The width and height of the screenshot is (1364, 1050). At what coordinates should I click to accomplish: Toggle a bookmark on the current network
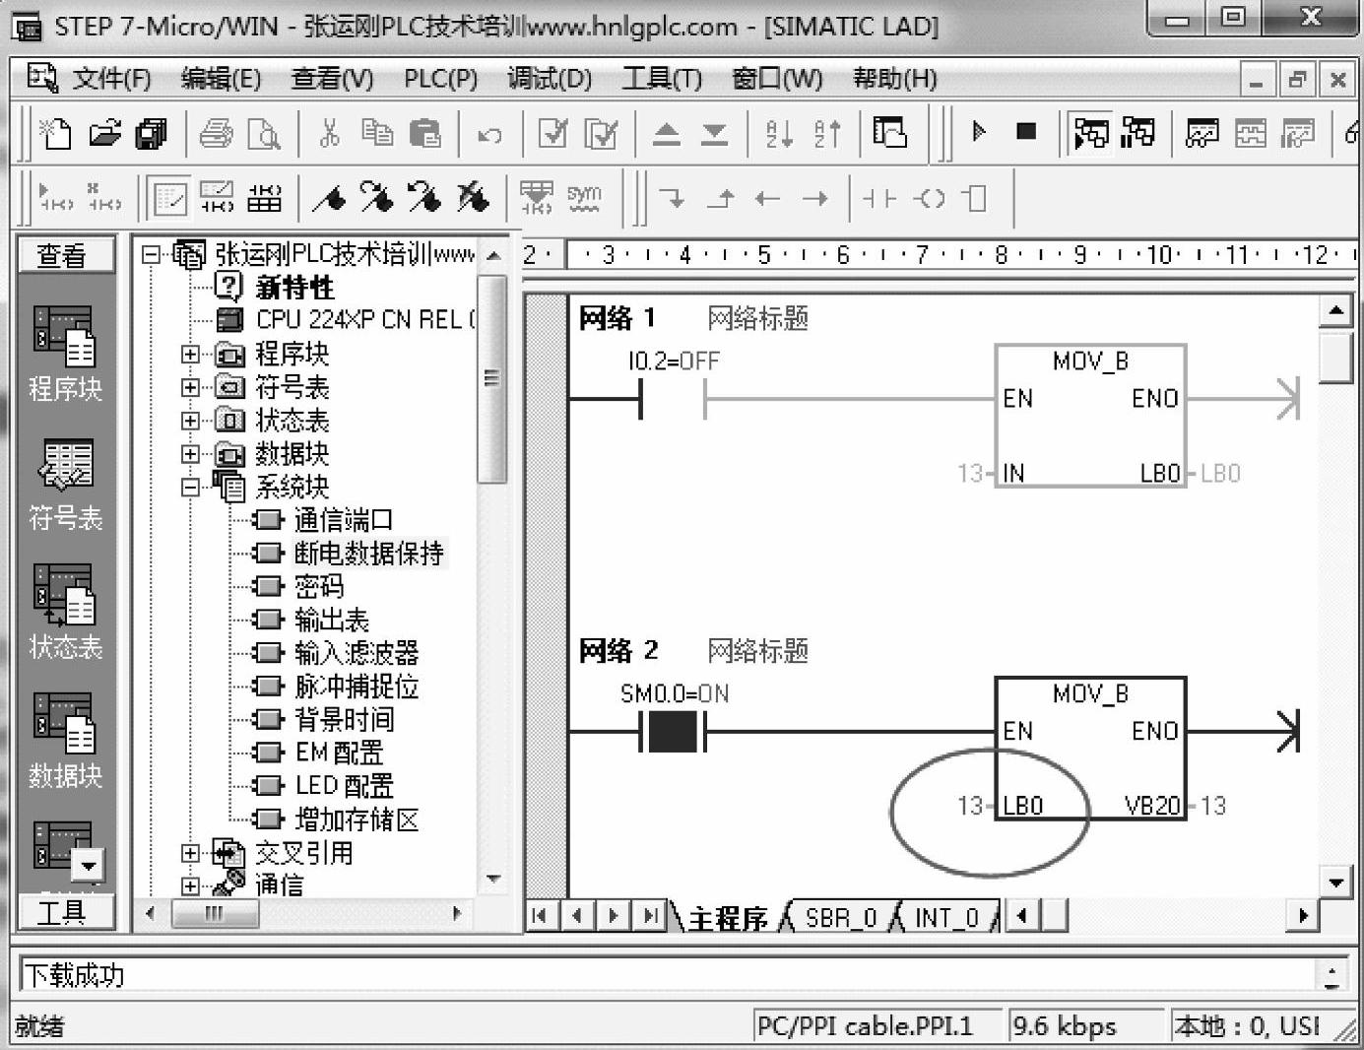click(329, 199)
